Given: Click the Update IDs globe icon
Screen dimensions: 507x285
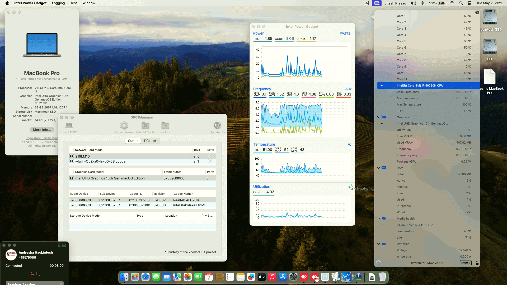Looking at the screenshot, I should pyautogui.click(x=217, y=125).
